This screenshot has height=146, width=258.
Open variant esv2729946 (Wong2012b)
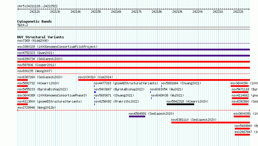pyautogui.click(x=37, y=107)
